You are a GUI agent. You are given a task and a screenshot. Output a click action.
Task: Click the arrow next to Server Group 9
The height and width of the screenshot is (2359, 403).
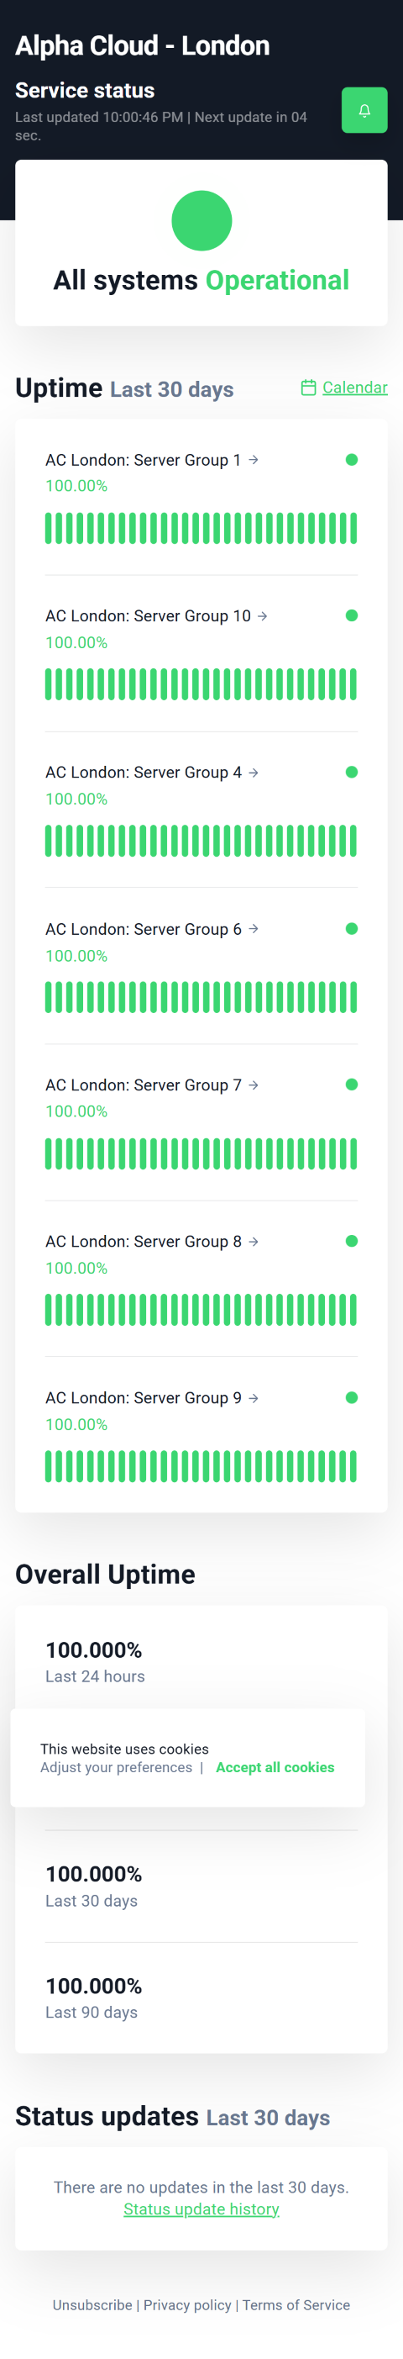(254, 1397)
